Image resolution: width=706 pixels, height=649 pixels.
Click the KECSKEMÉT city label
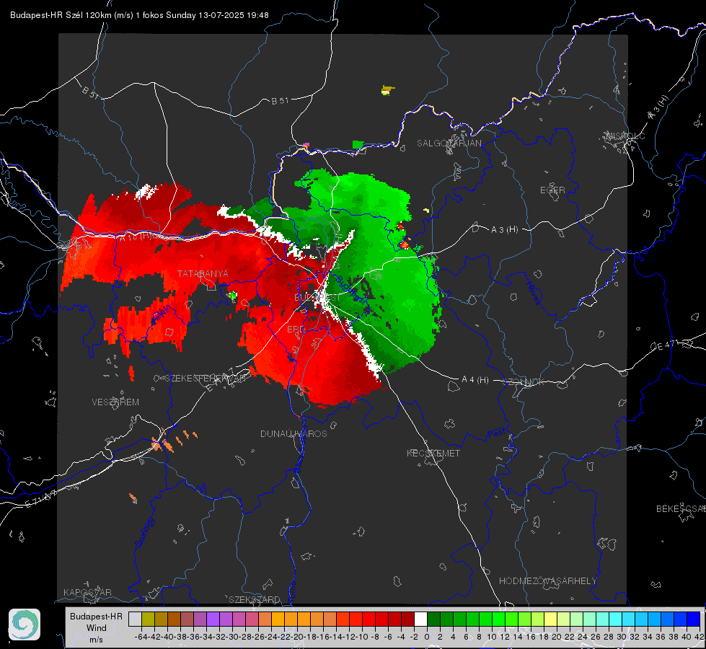coord(433,453)
